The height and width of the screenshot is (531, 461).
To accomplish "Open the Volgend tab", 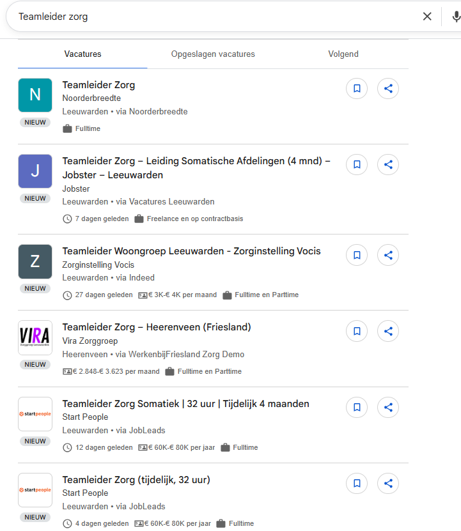I will (x=343, y=54).
